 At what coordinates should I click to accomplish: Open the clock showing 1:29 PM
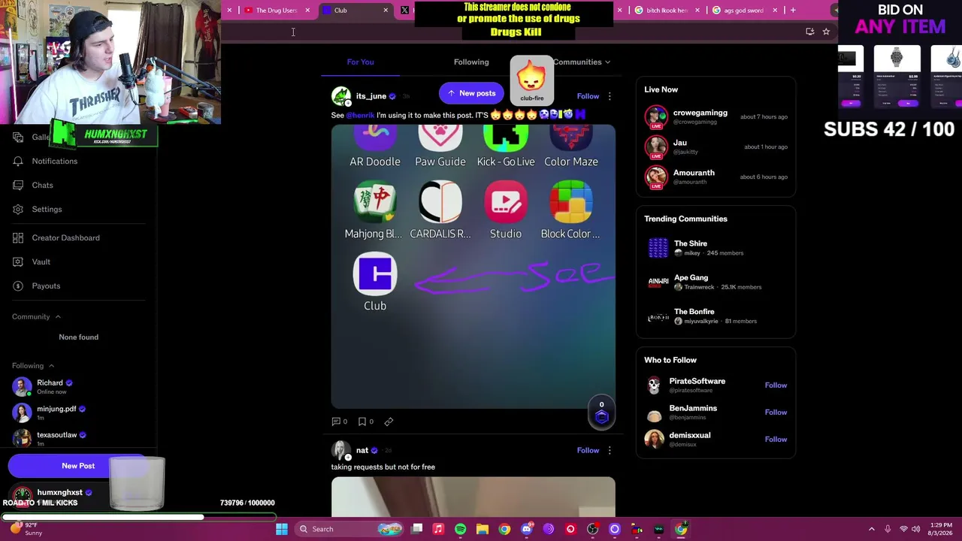click(942, 529)
